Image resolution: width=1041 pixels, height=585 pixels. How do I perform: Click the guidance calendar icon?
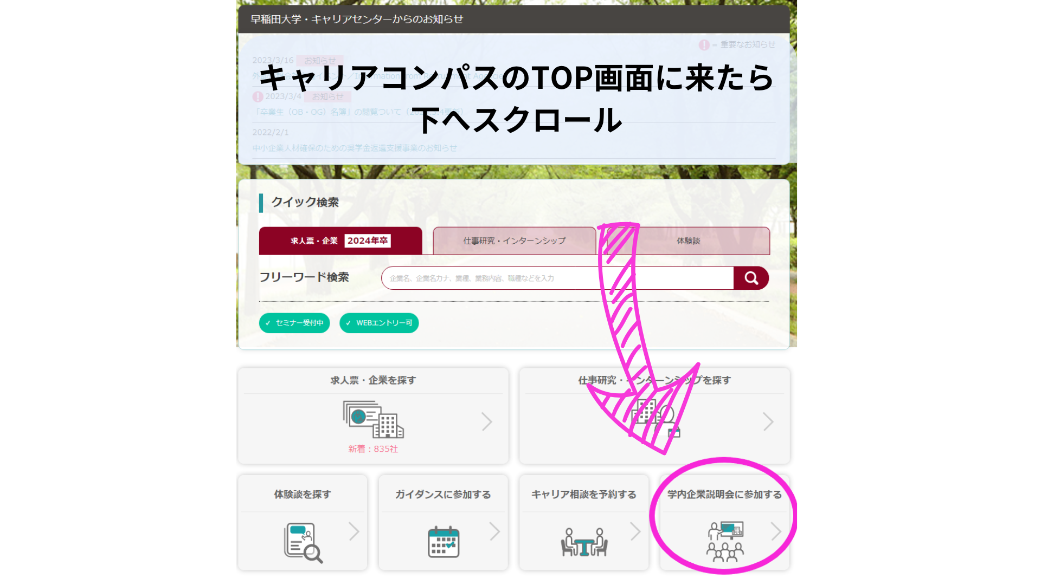coord(444,542)
